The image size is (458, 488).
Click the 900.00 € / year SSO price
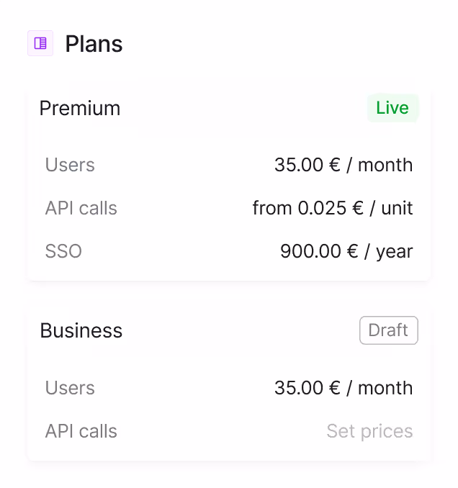coord(346,251)
